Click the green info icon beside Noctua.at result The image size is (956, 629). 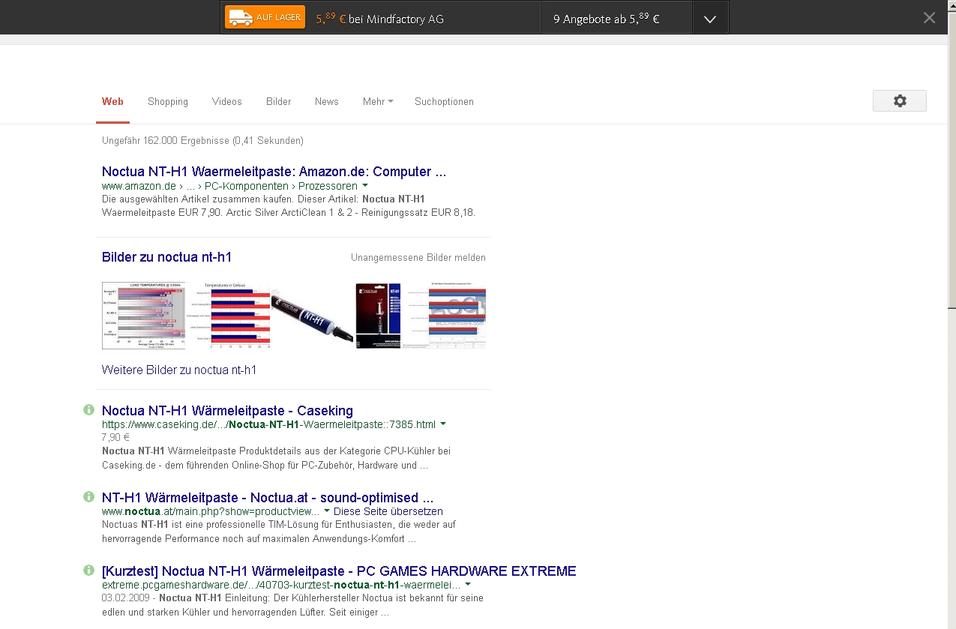(88, 497)
